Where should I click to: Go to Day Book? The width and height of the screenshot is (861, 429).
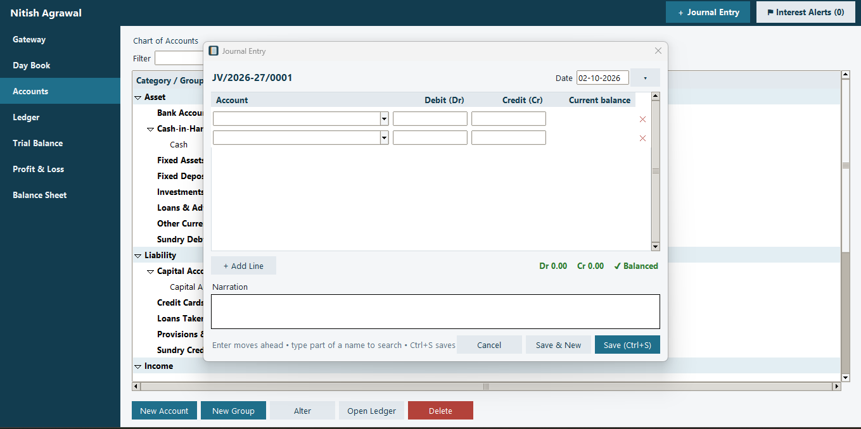click(x=60, y=65)
